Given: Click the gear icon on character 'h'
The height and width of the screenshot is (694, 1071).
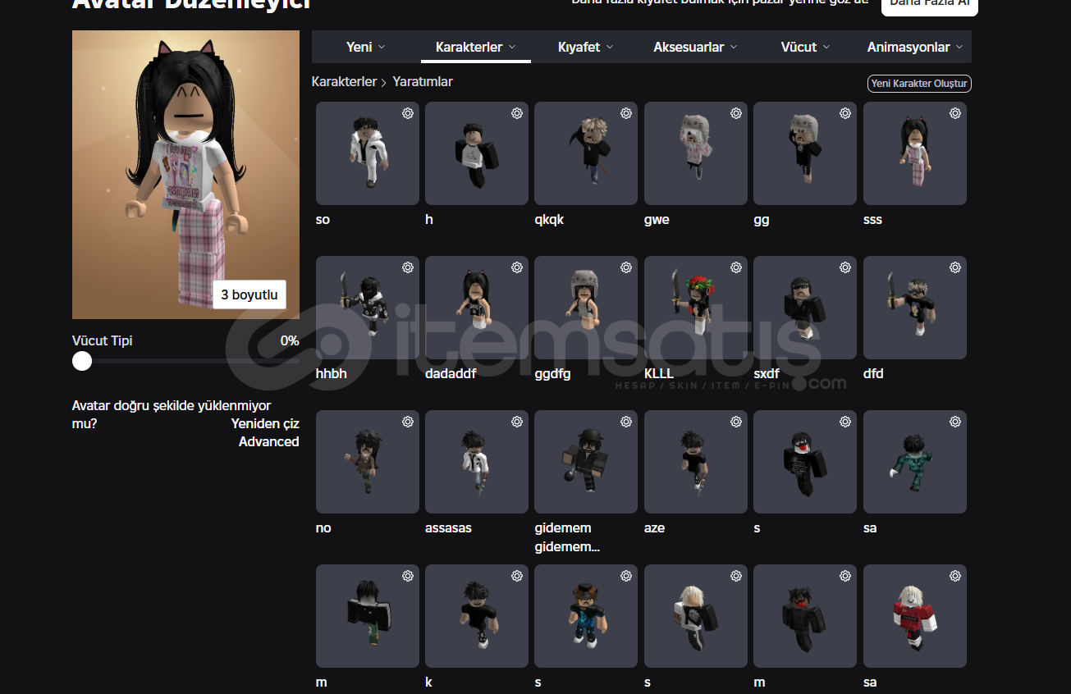Looking at the screenshot, I should pos(517,113).
